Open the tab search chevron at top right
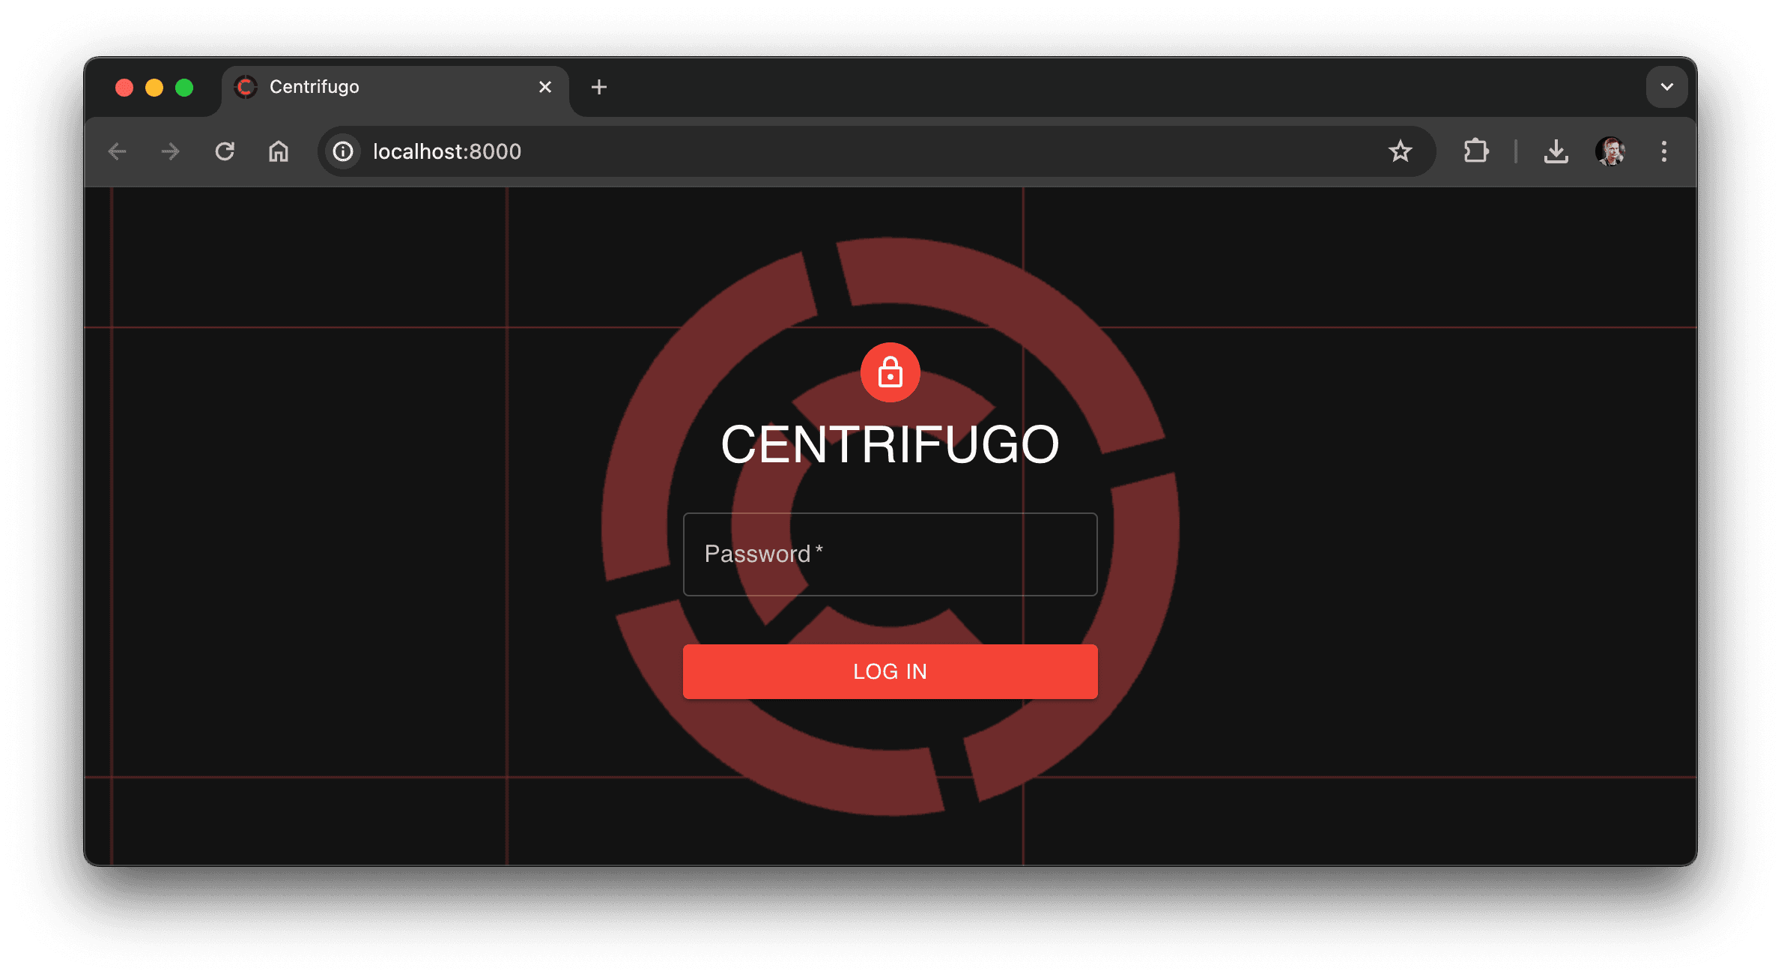This screenshot has width=1781, height=977. (x=1666, y=87)
